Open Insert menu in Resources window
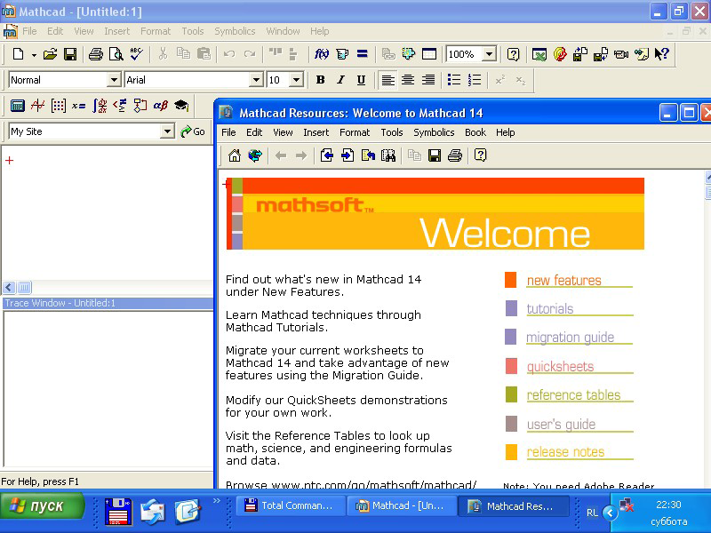This screenshot has height=533, width=711. click(x=316, y=132)
